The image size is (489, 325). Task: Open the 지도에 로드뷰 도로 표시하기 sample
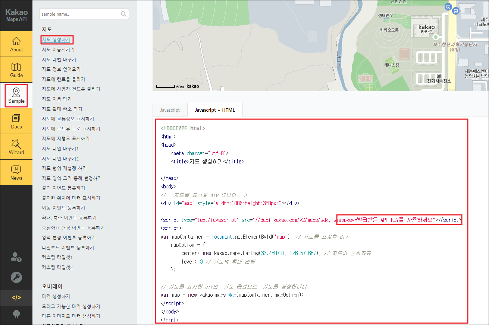coord(71,129)
